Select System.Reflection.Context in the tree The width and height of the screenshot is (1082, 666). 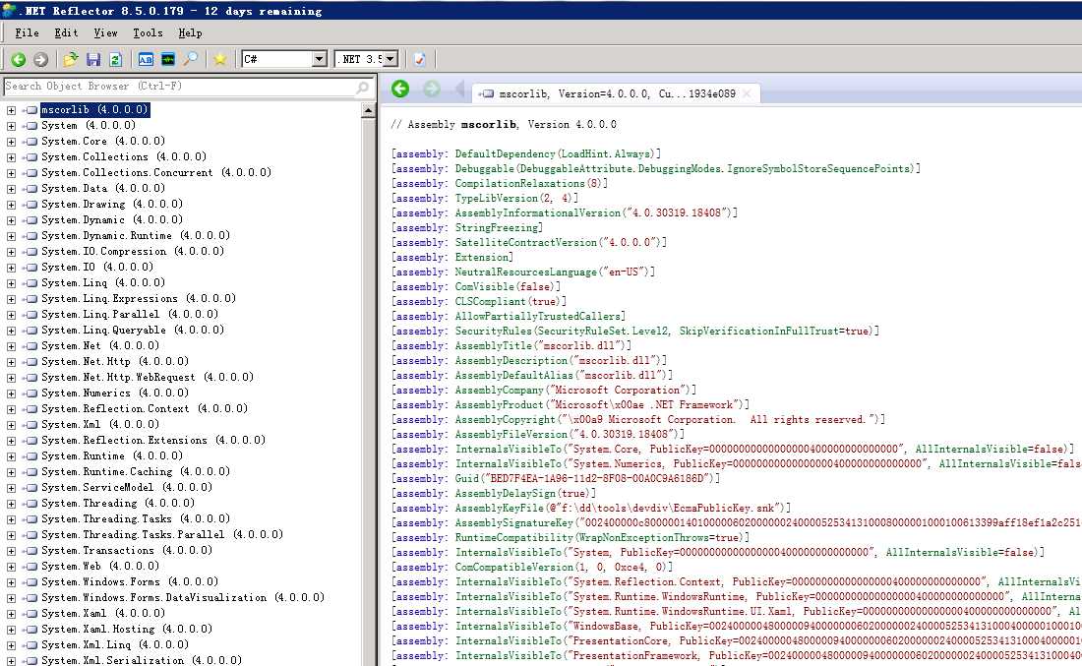tap(145, 409)
